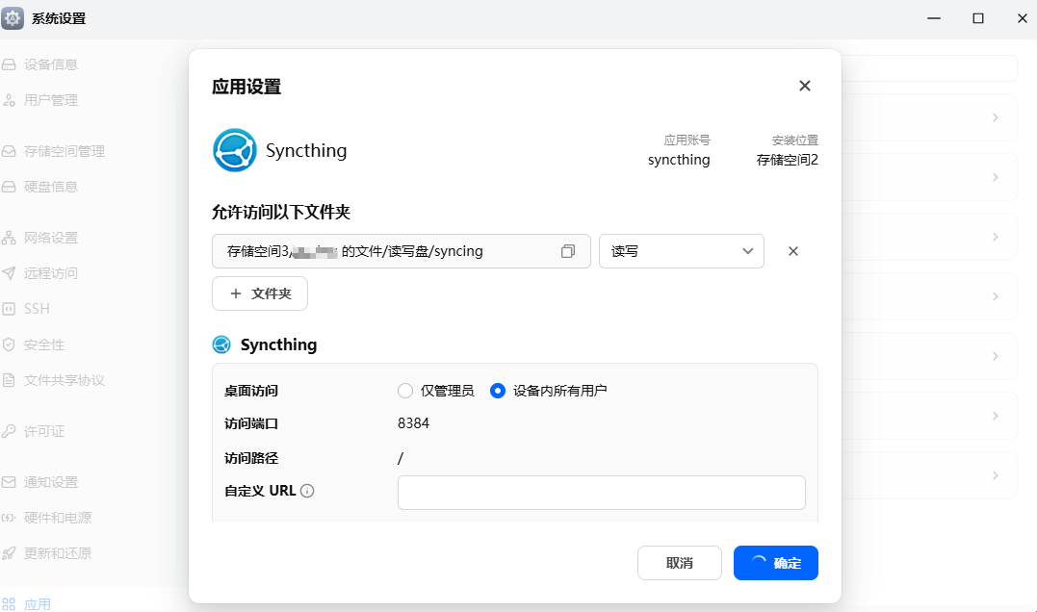Image resolution: width=1037 pixels, height=612 pixels.
Task: Click the folder path field with syncing
Action: pos(401,251)
